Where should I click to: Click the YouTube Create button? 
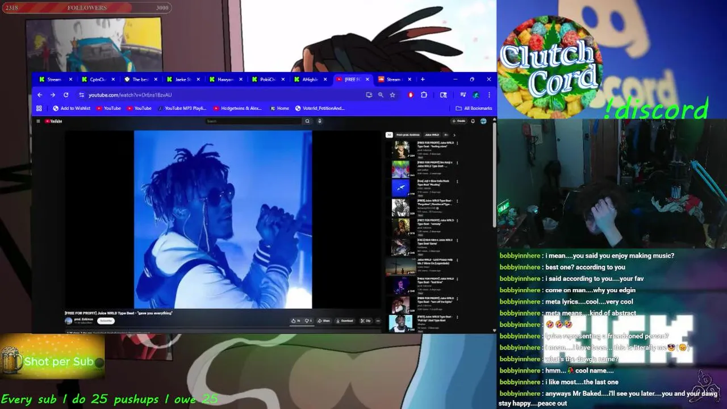coord(458,121)
